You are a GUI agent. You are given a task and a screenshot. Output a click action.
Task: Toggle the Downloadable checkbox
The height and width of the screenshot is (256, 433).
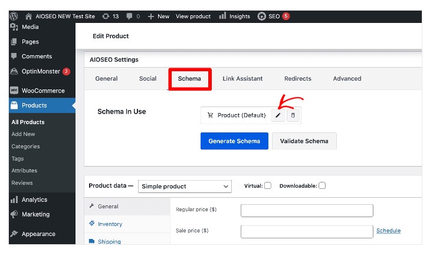(322, 185)
